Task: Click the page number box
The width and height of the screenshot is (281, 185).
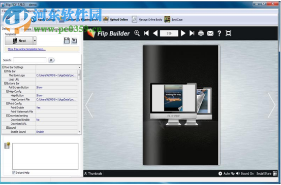Action: (169, 33)
